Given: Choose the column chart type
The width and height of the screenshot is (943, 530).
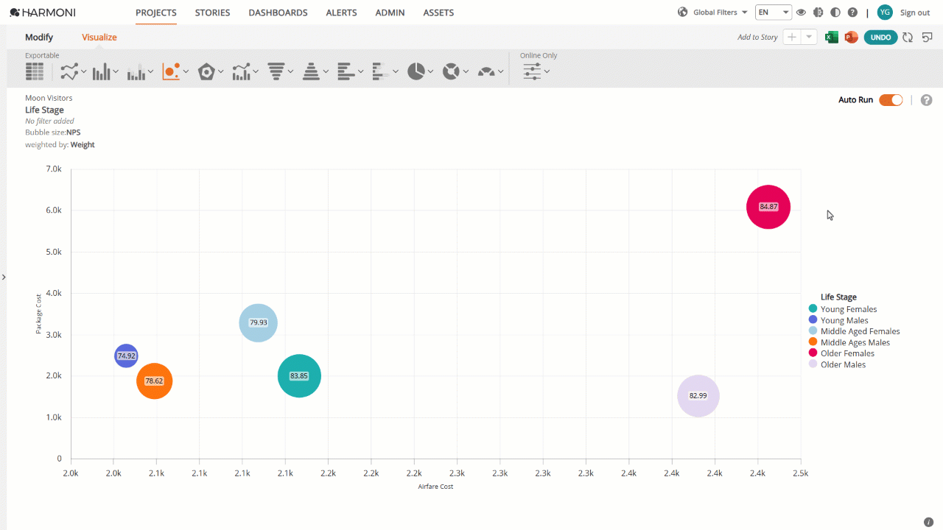Looking at the screenshot, I should [x=102, y=71].
